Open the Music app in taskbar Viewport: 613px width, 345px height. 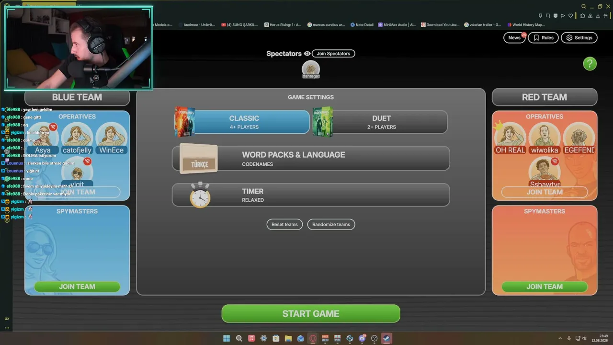tap(251, 338)
